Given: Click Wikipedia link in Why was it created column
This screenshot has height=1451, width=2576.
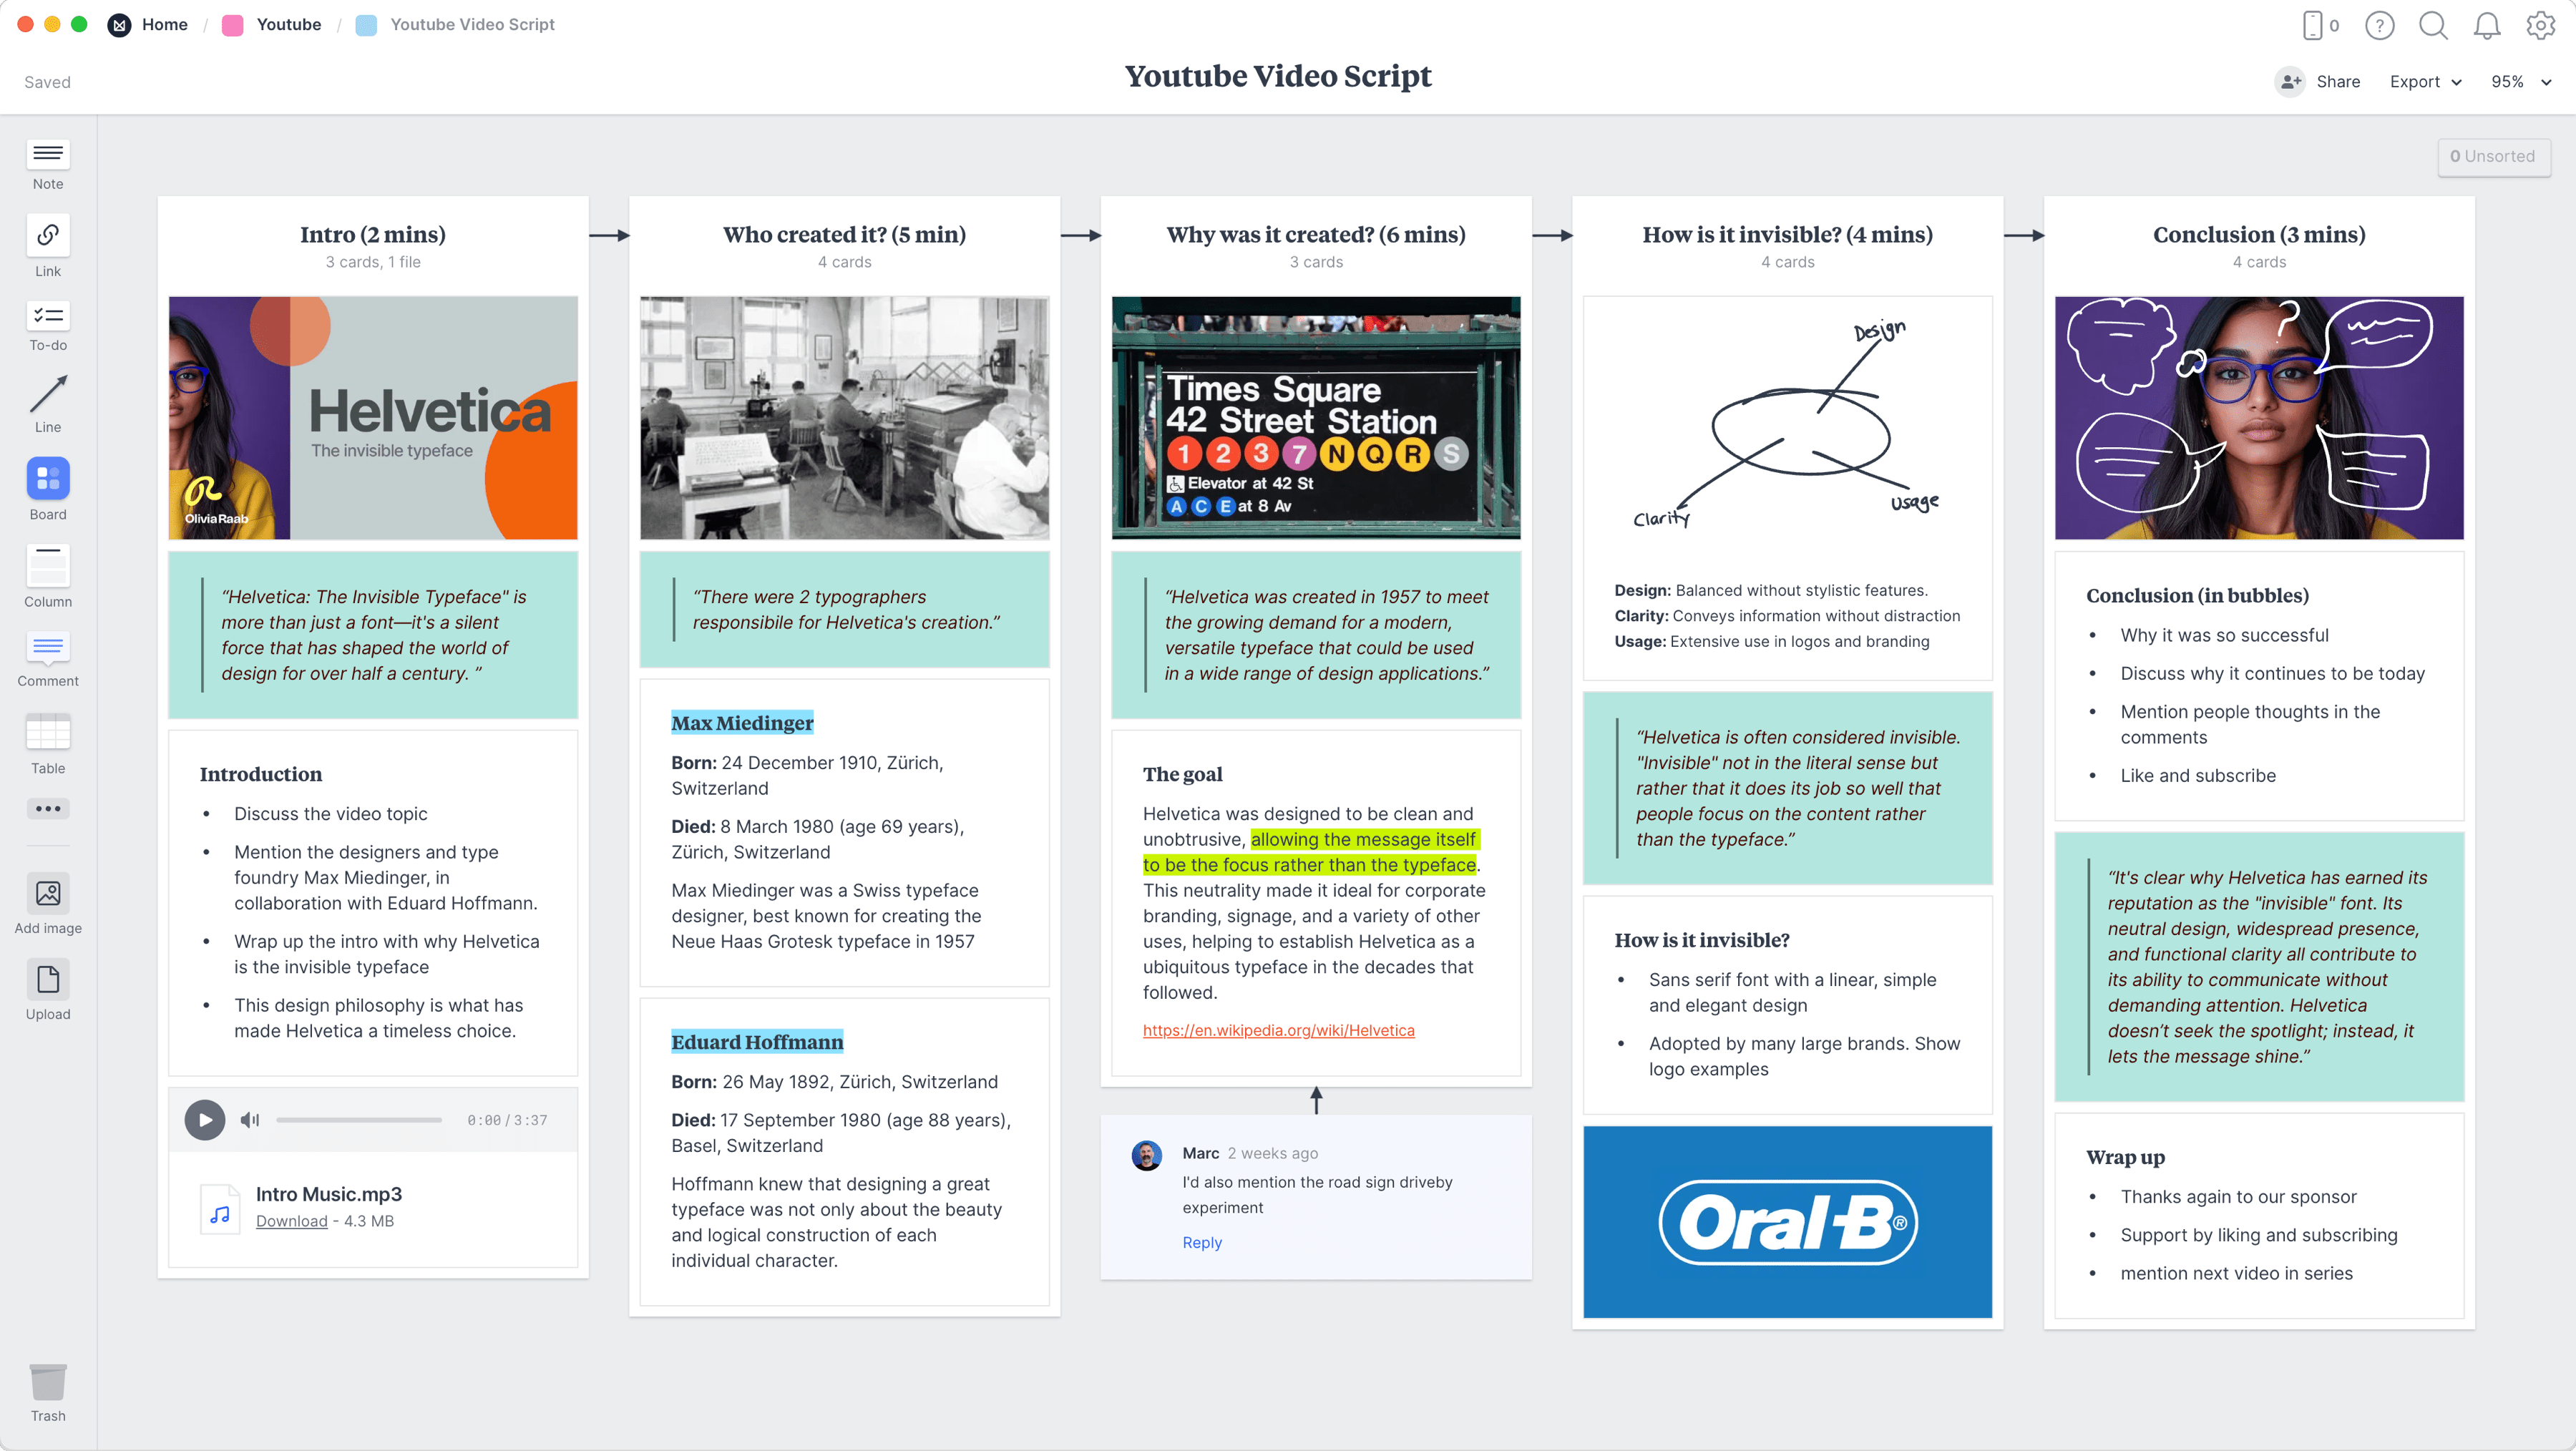Looking at the screenshot, I should click(1279, 1030).
